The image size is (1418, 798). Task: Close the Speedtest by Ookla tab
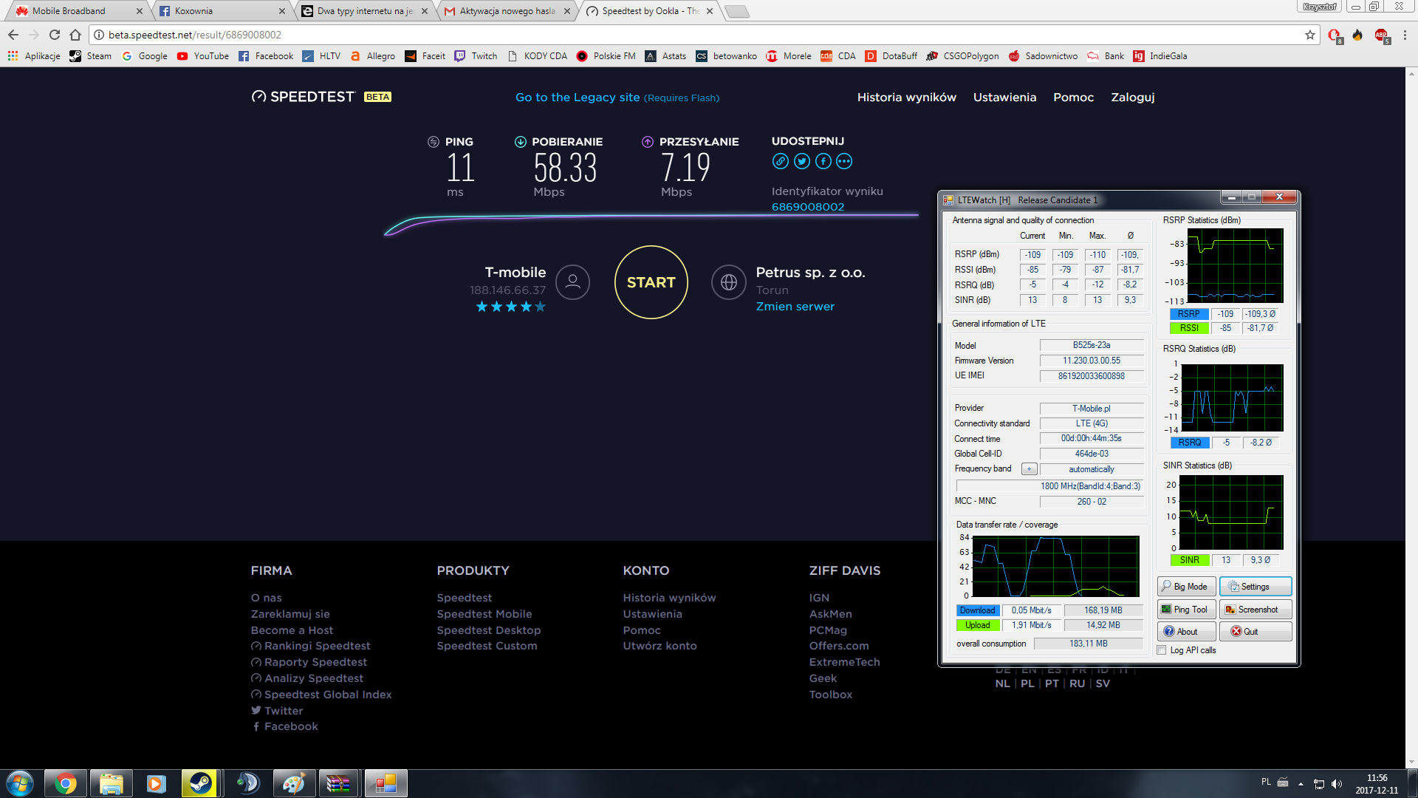pos(710,11)
